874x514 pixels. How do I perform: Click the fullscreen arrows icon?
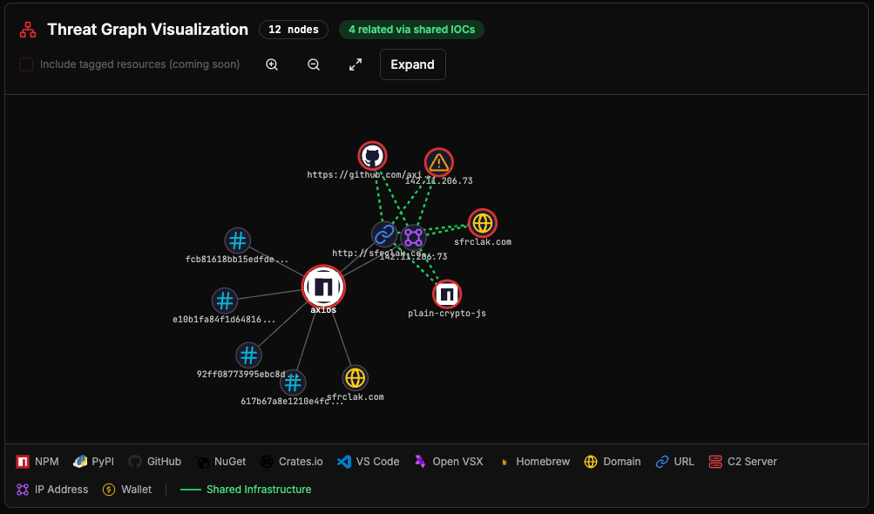click(356, 64)
